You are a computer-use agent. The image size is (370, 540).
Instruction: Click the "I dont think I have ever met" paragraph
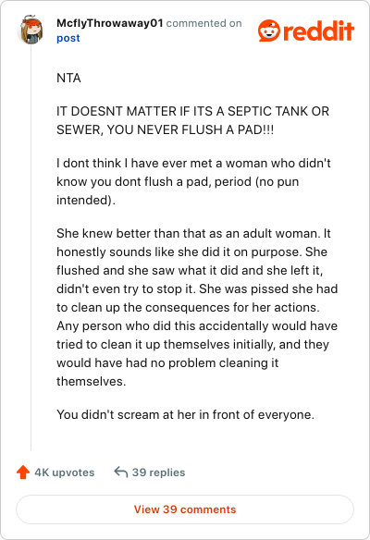pos(193,181)
